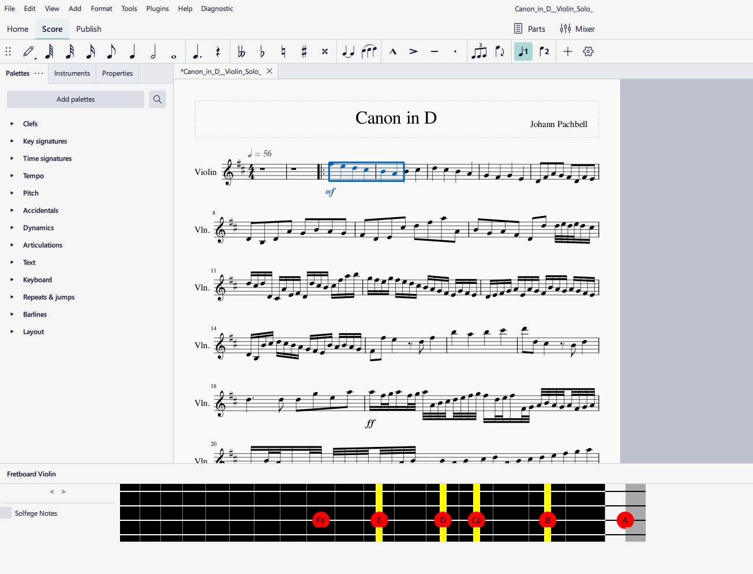The width and height of the screenshot is (753, 574).
Task: Click the open A string marker
Action: click(625, 520)
